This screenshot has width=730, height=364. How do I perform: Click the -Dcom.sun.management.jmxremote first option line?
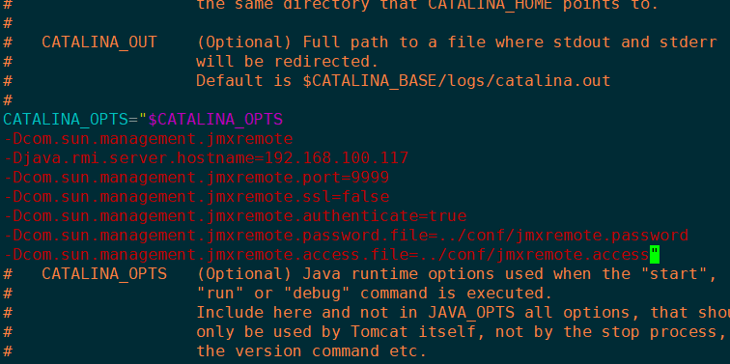coord(148,139)
